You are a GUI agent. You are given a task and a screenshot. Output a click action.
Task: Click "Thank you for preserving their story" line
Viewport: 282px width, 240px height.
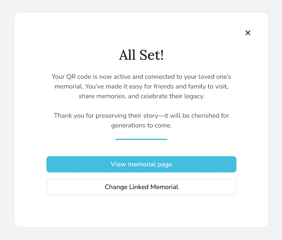pyautogui.click(x=141, y=116)
